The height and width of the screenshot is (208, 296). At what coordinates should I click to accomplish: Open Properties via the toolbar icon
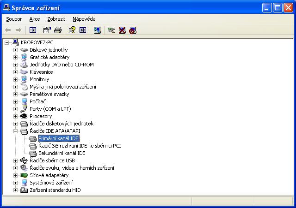(47, 30)
